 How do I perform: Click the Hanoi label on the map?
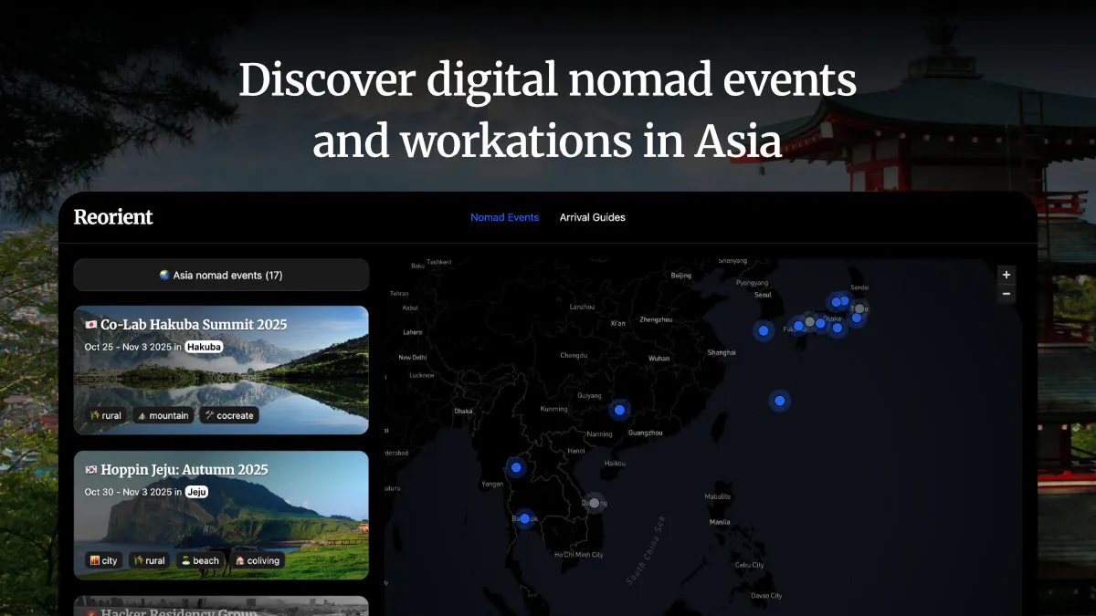(x=576, y=450)
